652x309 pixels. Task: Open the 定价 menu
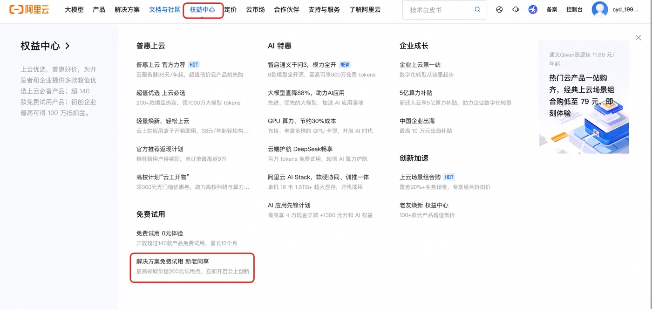(231, 9)
